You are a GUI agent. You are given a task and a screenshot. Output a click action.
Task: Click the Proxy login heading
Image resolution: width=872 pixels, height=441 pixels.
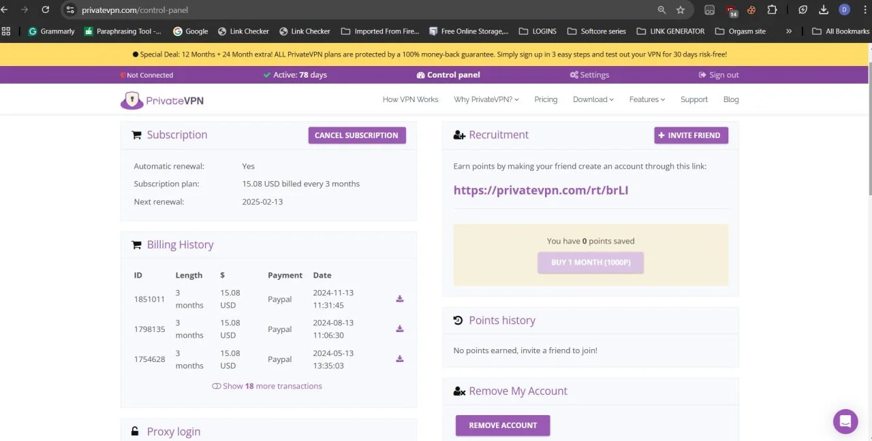point(174,431)
